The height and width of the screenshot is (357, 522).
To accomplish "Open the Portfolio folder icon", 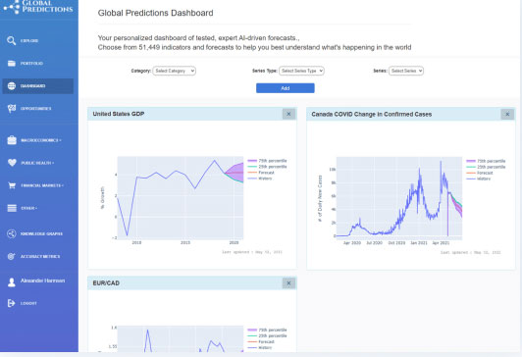I will click(x=12, y=63).
